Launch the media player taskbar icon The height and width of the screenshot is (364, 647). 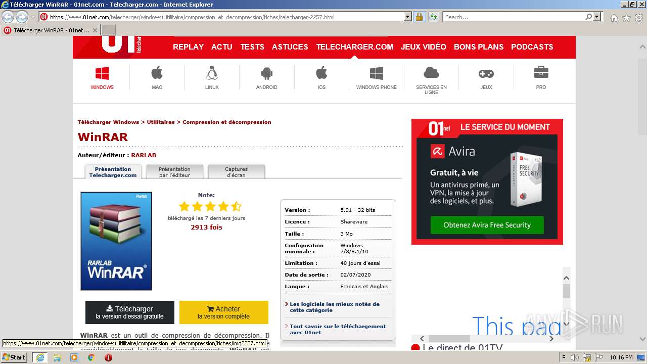[x=74, y=357]
